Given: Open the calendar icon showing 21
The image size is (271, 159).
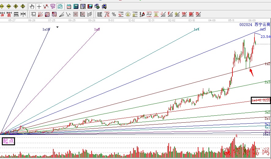Looking at the screenshot, I should click(69, 6).
